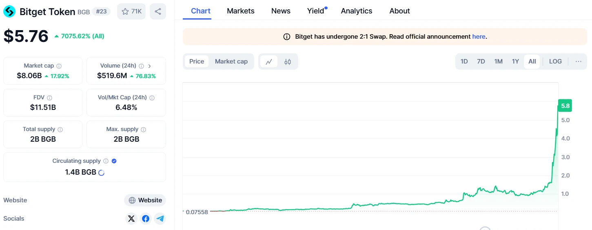Open the X (Twitter) social link
The width and height of the screenshot is (592, 230).
[x=131, y=219]
